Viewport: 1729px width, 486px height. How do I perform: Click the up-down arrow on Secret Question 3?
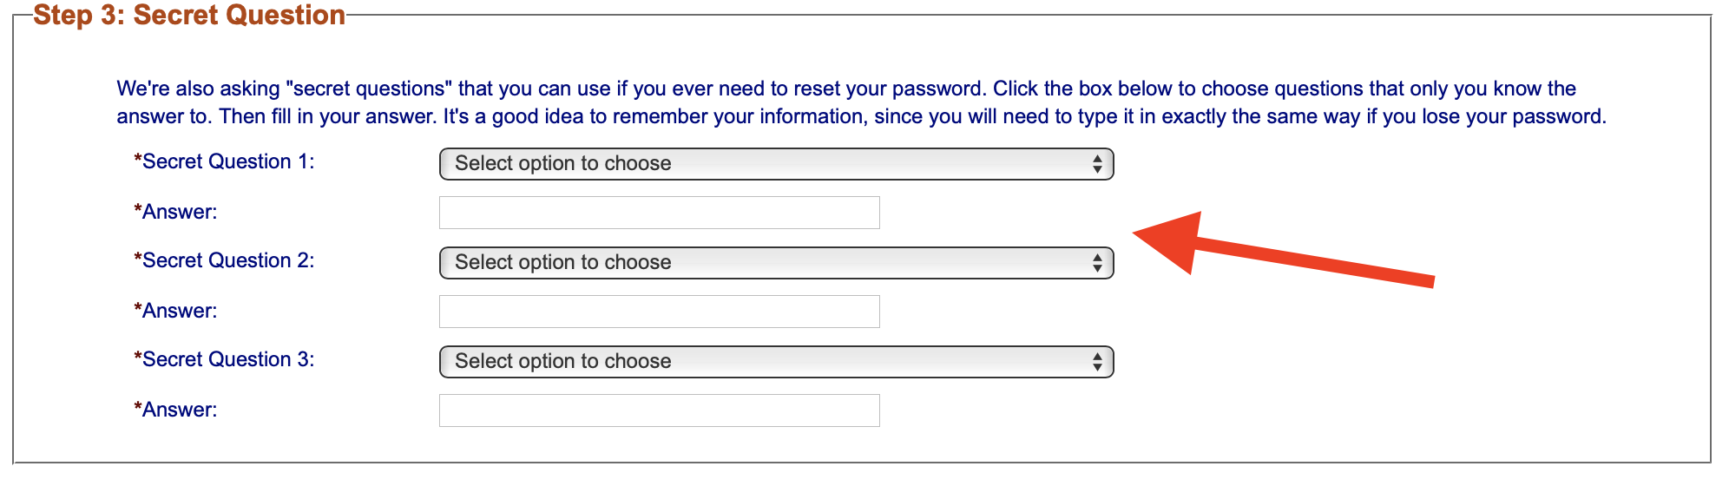(1097, 362)
